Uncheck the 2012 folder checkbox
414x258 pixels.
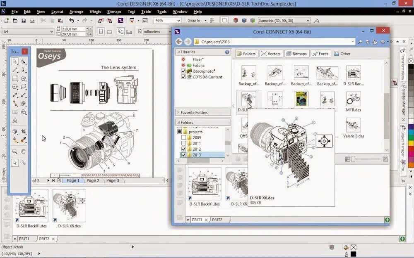click(x=183, y=149)
